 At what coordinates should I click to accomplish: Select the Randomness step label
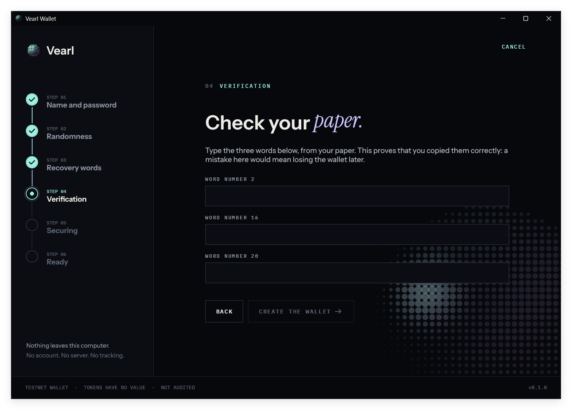[69, 137]
